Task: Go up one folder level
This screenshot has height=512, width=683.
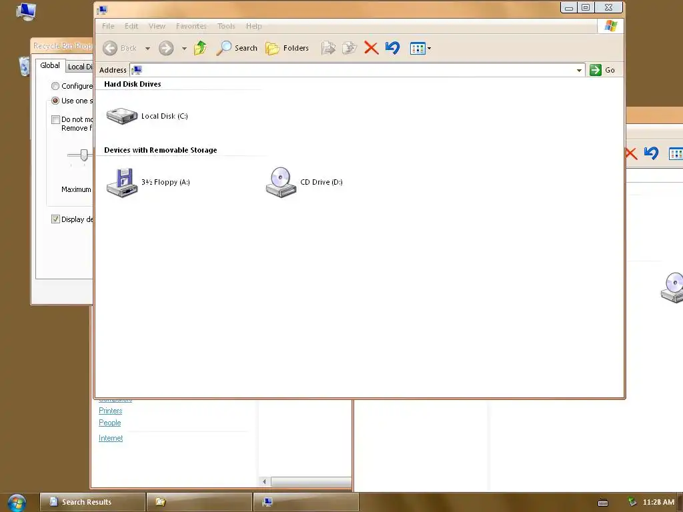Action: pos(200,48)
